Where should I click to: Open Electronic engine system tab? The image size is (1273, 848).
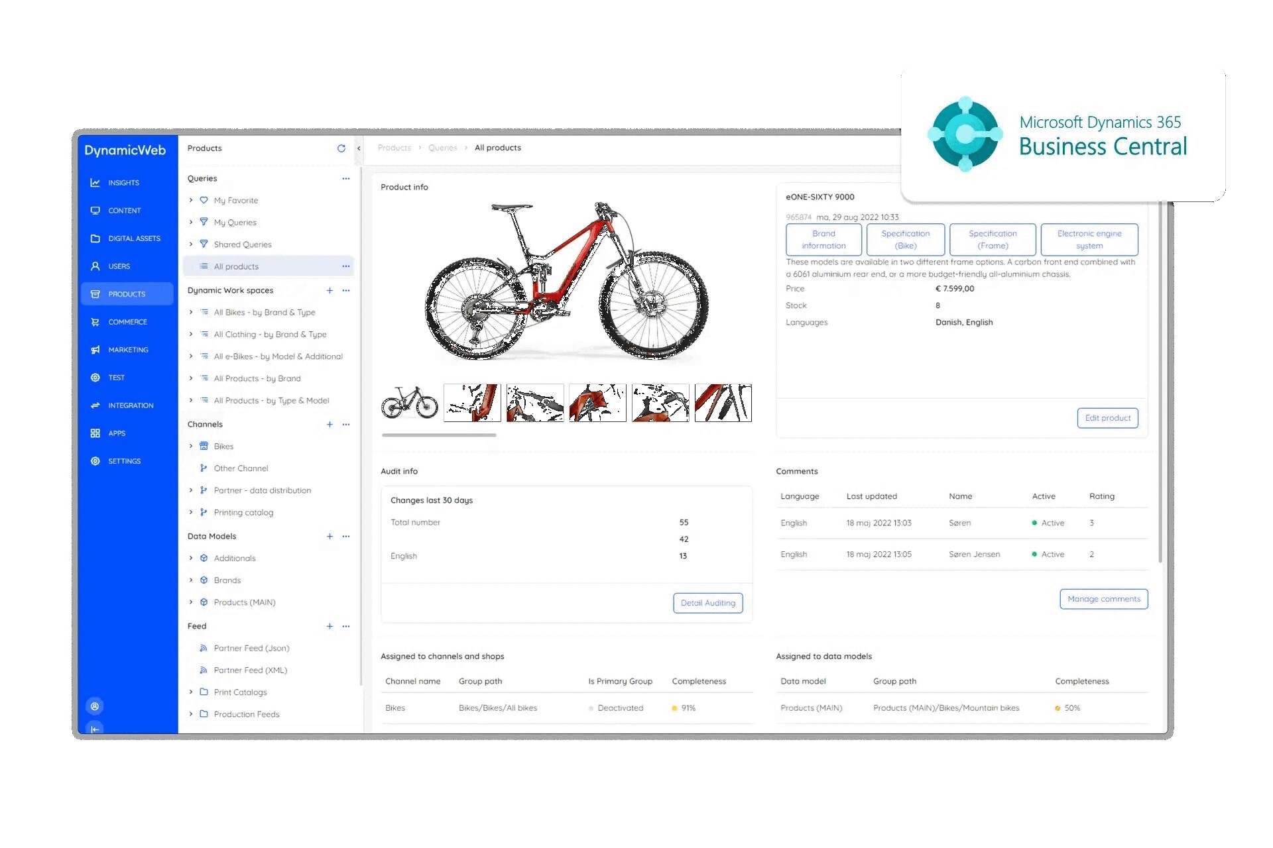[1089, 240]
